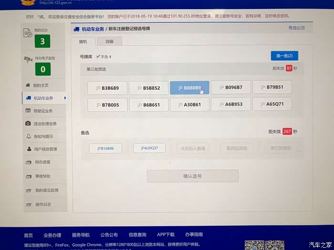Pick plate number 沪A65Q71
334x250 pixels.
tap(272, 104)
